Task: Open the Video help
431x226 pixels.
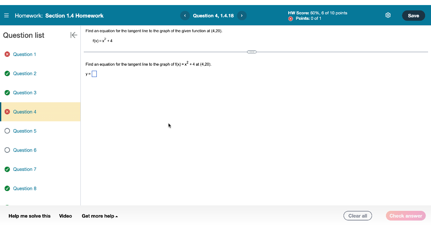Action: coord(65,216)
